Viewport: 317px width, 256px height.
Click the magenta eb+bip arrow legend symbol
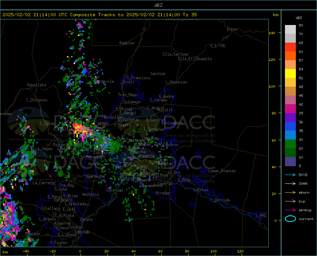(290, 210)
